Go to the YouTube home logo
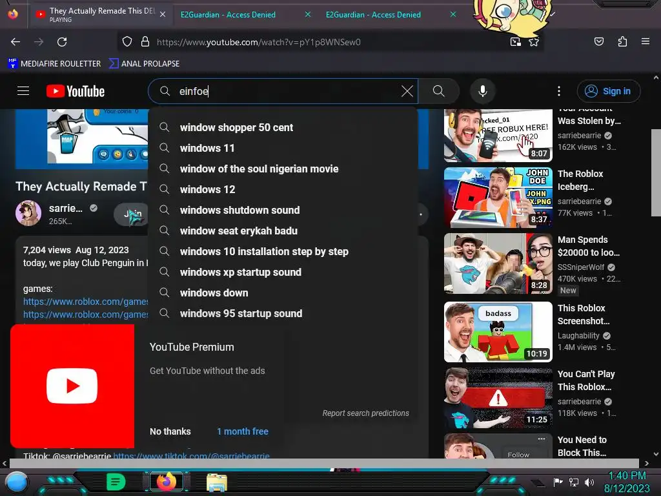The image size is (661, 496). point(76,91)
